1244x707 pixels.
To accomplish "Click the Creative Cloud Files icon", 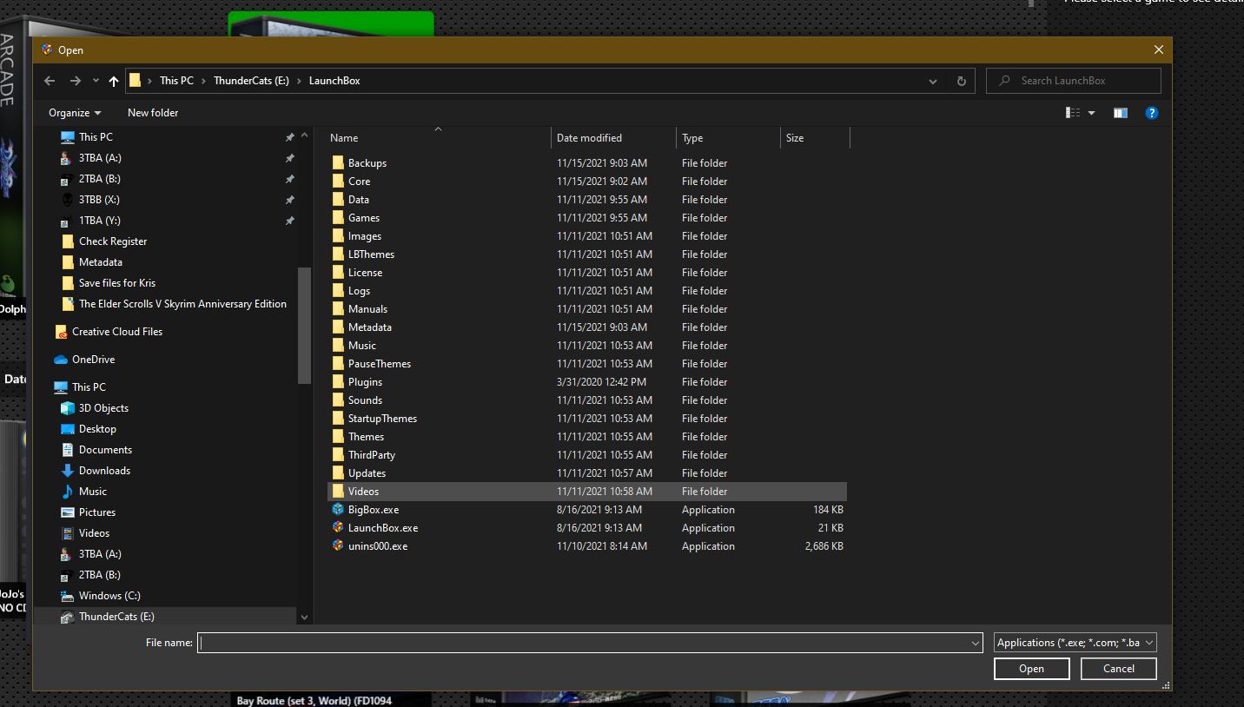I will 61,332.
